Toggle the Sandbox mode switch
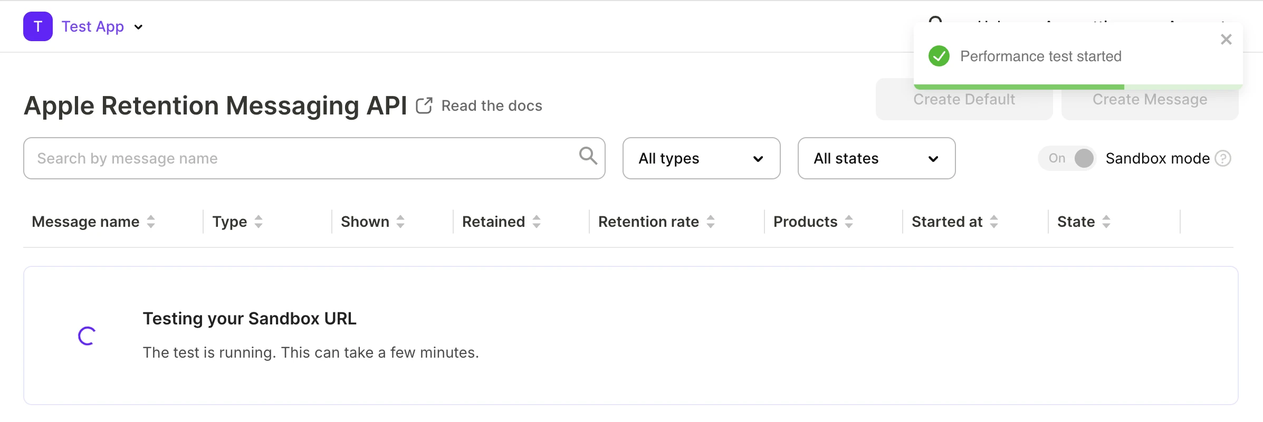The image size is (1263, 422). (x=1067, y=158)
